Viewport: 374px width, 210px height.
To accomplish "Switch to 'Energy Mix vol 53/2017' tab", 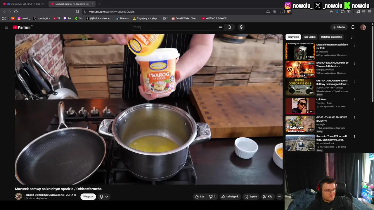I will click(24, 4).
